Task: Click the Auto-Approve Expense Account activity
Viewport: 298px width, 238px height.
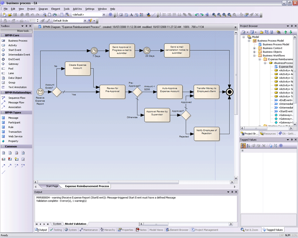Action: click(x=169, y=91)
